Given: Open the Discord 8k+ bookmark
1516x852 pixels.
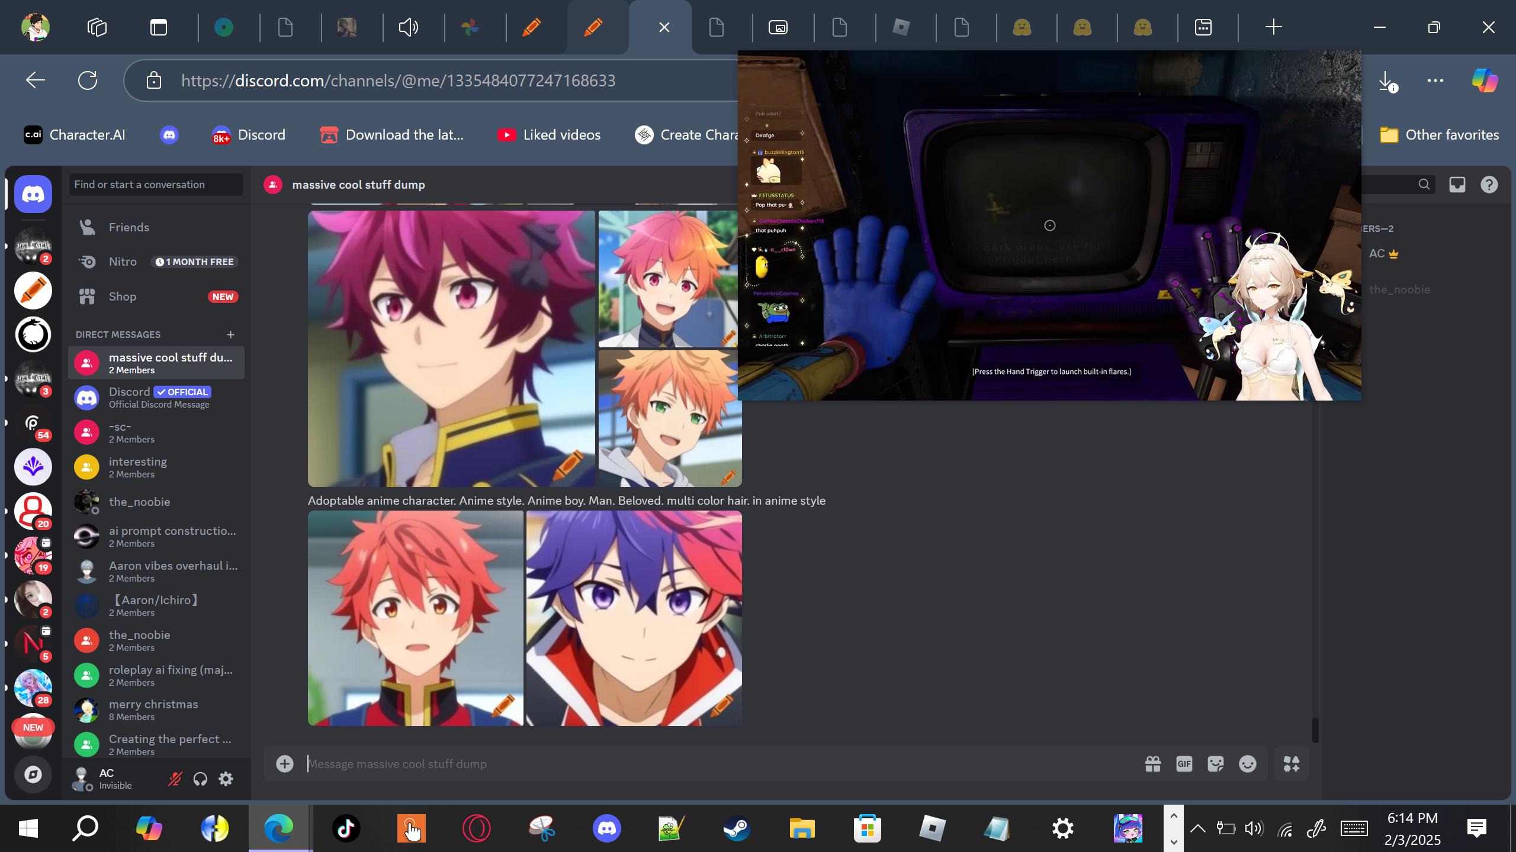Looking at the screenshot, I should coord(249,135).
